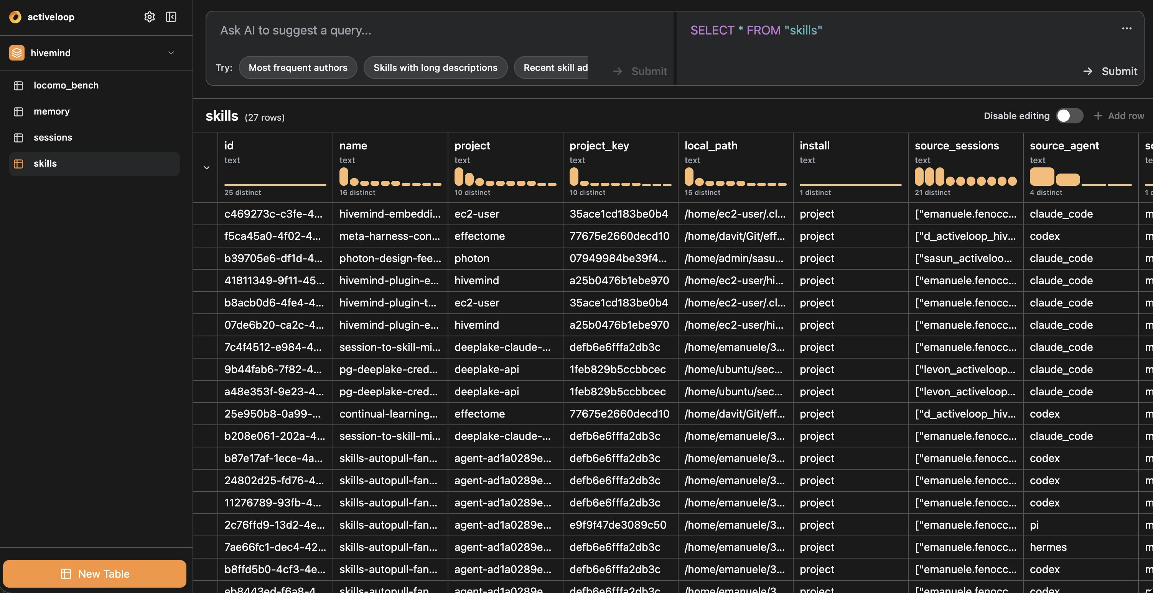
Task: Click the Add row button
Action: (1118, 116)
